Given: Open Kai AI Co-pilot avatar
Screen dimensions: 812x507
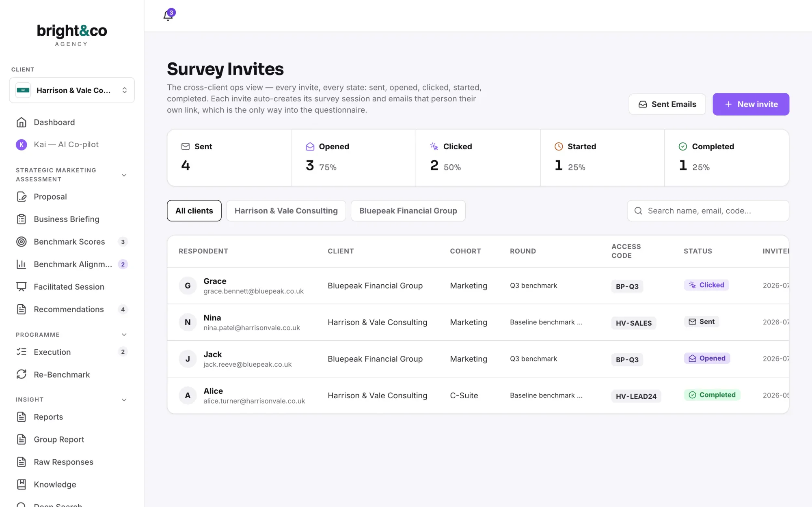Looking at the screenshot, I should 22,144.
